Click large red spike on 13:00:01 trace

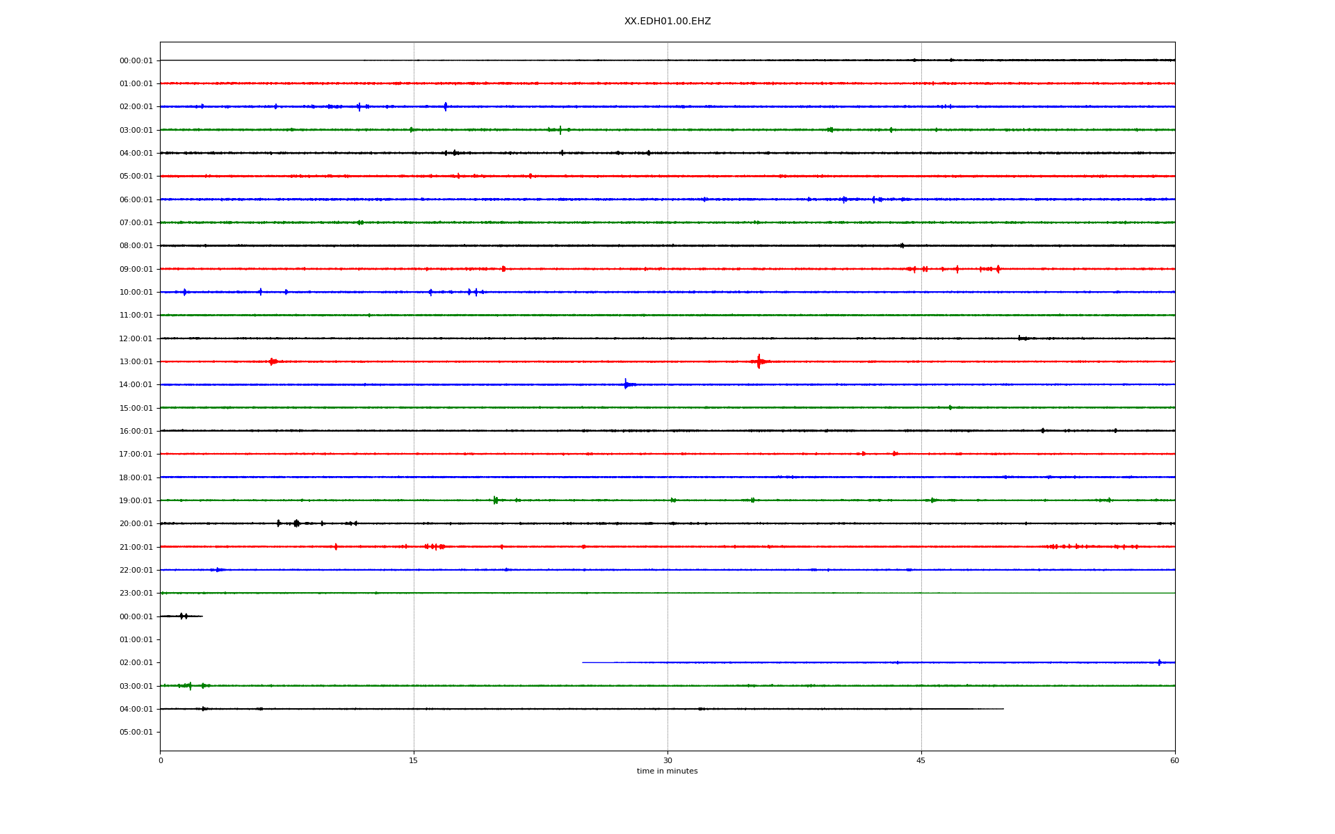(x=759, y=361)
